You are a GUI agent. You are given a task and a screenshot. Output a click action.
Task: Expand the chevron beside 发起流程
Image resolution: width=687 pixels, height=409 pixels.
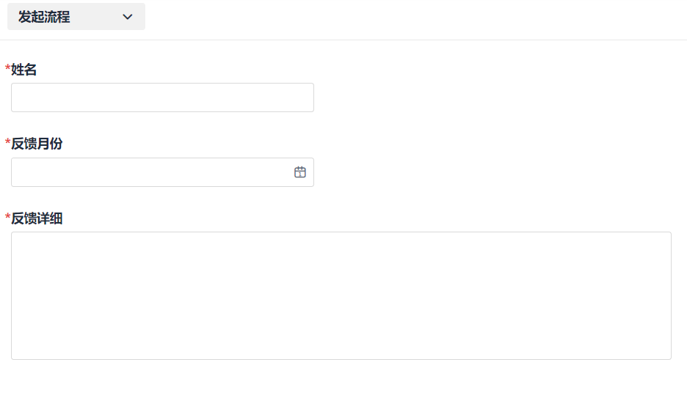[128, 17]
